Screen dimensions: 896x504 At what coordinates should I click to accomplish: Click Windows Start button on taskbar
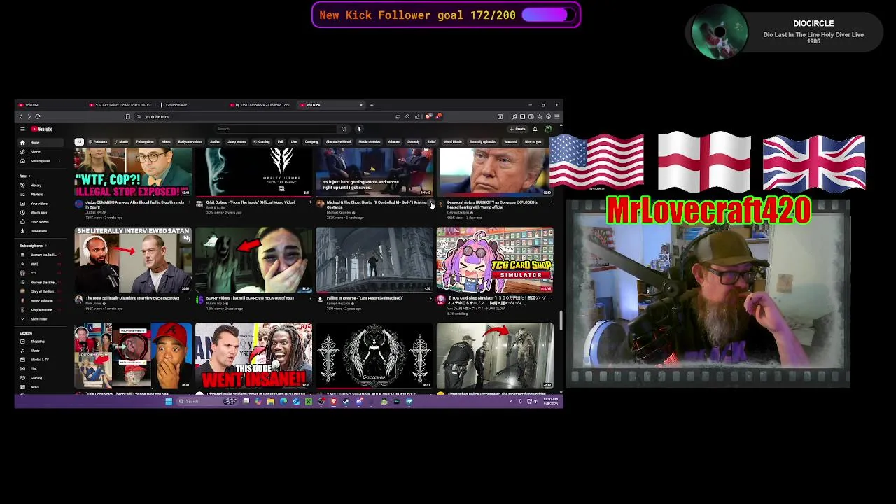(x=169, y=401)
